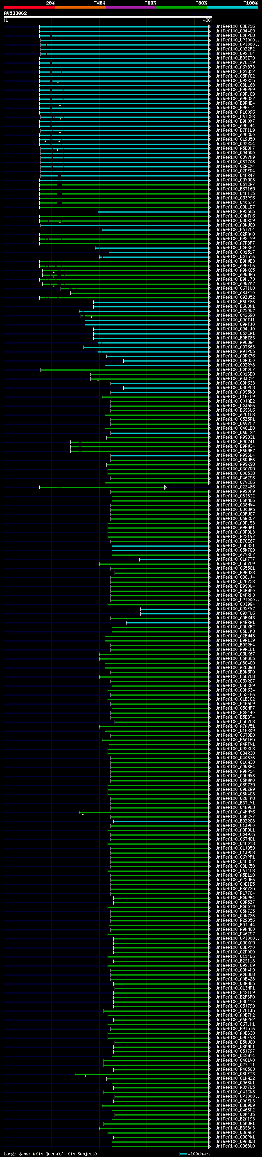Click the UniRef100_O22486 identifier
Viewport: 262px width, 1157px height.
click(235, 487)
